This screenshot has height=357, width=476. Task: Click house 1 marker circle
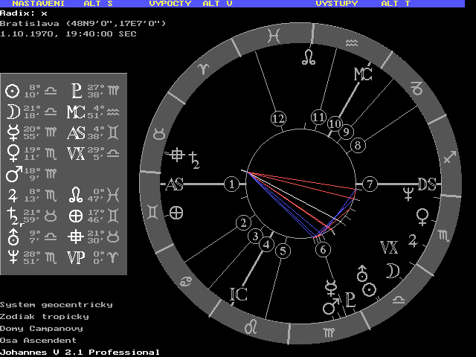pyautogui.click(x=233, y=184)
